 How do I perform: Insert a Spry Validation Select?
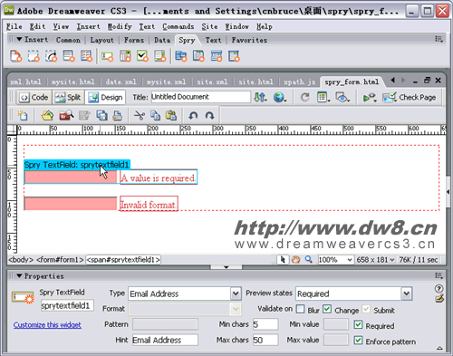tap(125, 56)
